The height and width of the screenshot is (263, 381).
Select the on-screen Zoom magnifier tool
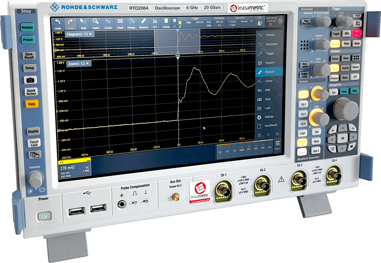tap(96, 24)
